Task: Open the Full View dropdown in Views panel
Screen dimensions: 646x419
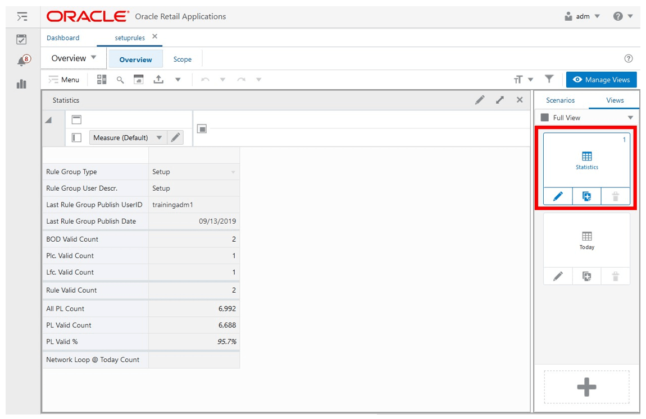Action: 631,117
